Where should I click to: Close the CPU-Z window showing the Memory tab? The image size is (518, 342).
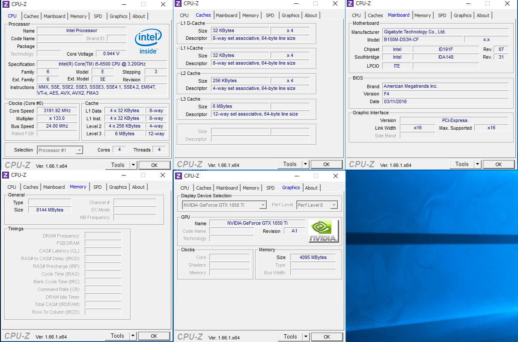coord(163,175)
